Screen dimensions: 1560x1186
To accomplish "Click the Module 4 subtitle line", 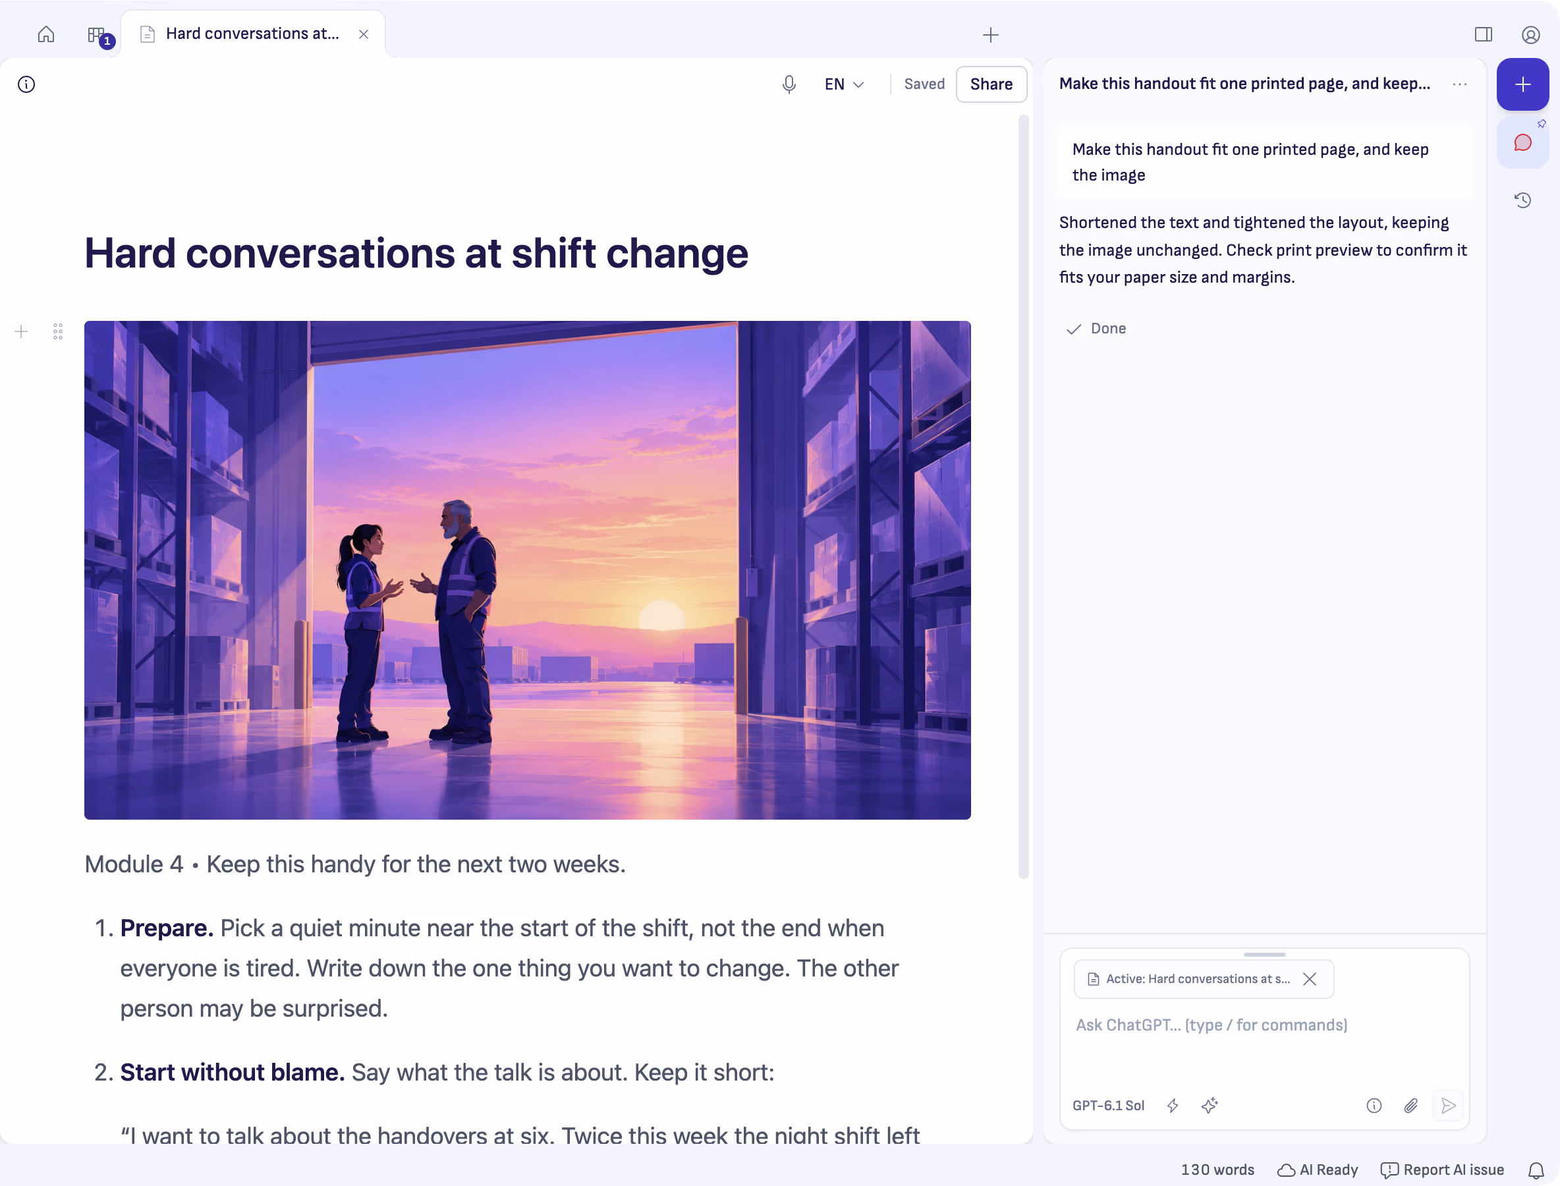I will point(355,863).
